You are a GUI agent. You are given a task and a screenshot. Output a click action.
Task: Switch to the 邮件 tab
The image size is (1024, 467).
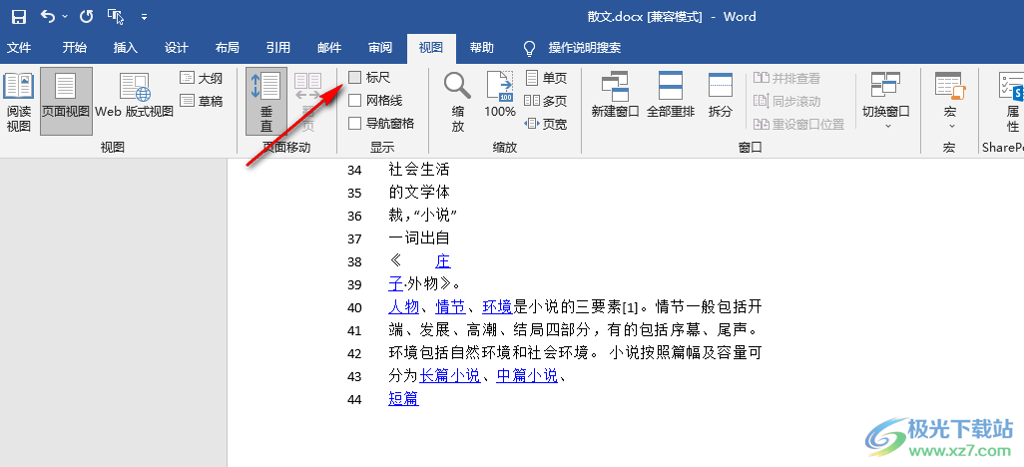tap(329, 48)
